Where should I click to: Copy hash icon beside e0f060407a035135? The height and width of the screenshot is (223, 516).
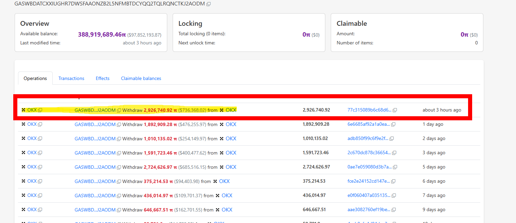click(x=395, y=196)
